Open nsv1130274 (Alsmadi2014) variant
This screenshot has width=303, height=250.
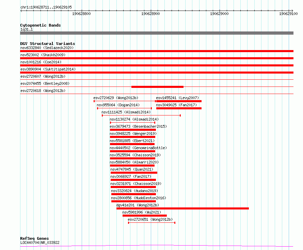(134, 119)
